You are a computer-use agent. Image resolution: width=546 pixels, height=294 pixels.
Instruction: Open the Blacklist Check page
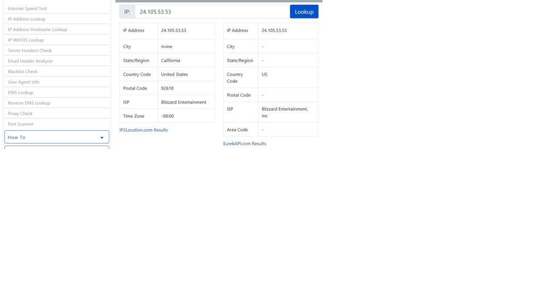click(x=22, y=71)
